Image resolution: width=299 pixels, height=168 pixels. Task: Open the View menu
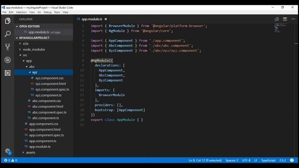coord(32,12)
